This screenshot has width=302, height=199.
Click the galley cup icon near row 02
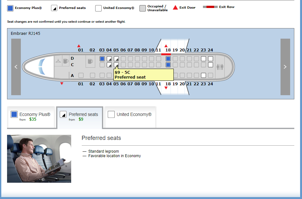(x=90, y=61)
